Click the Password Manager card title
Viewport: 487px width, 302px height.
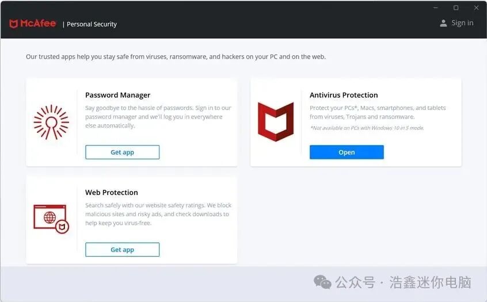(x=117, y=95)
